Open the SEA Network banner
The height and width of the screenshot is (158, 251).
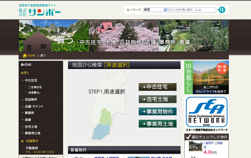tap(207, 114)
